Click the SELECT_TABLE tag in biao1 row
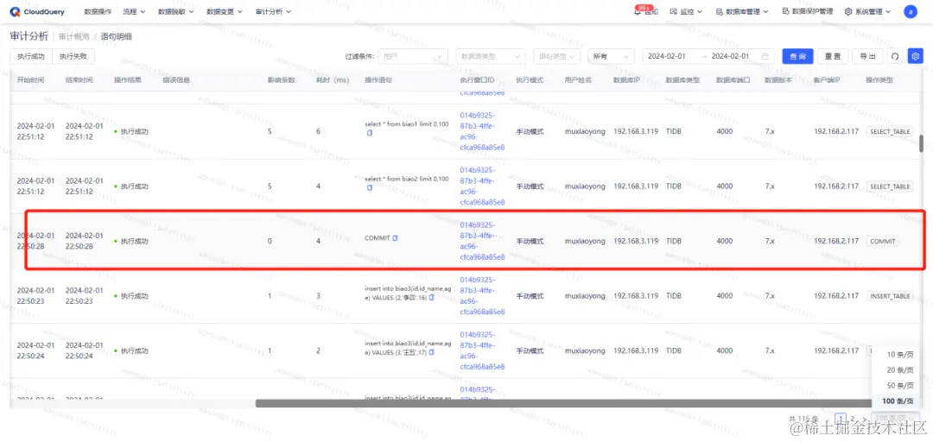Screen dimensions: 933x442 pyautogui.click(x=890, y=131)
